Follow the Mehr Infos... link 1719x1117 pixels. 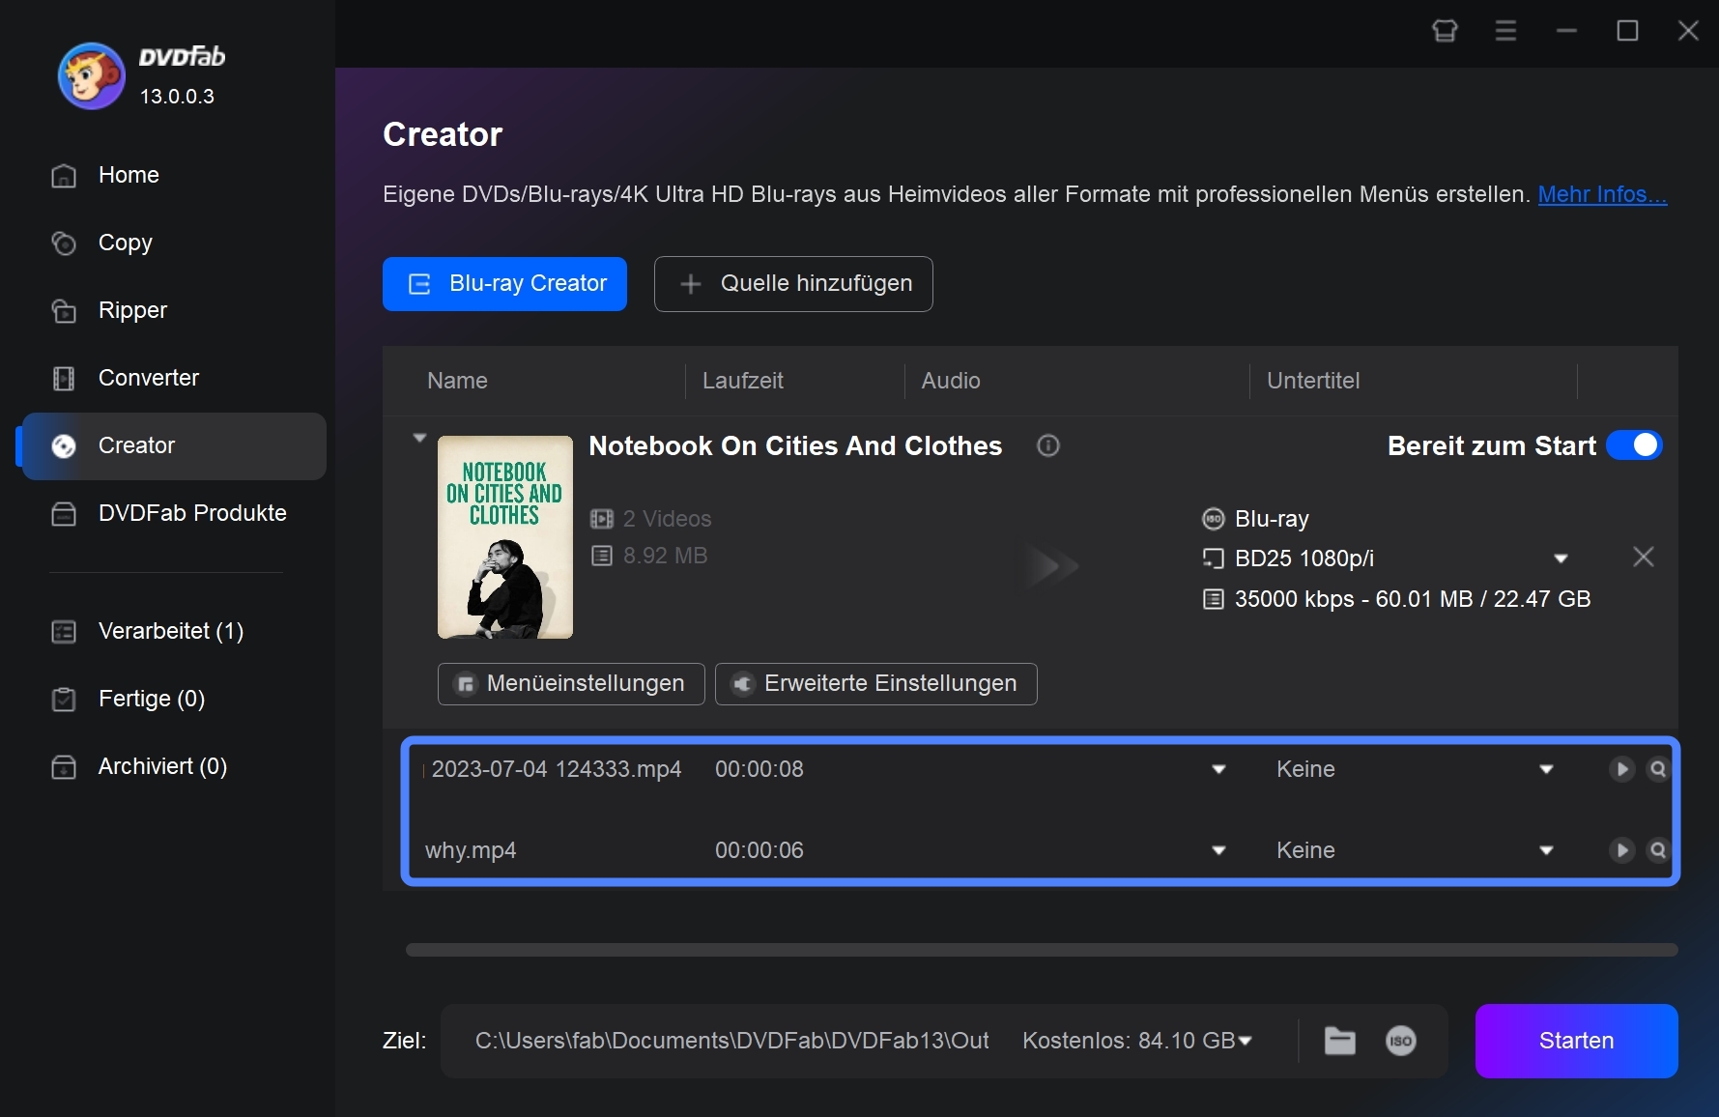pyautogui.click(x=1602, y=194)
